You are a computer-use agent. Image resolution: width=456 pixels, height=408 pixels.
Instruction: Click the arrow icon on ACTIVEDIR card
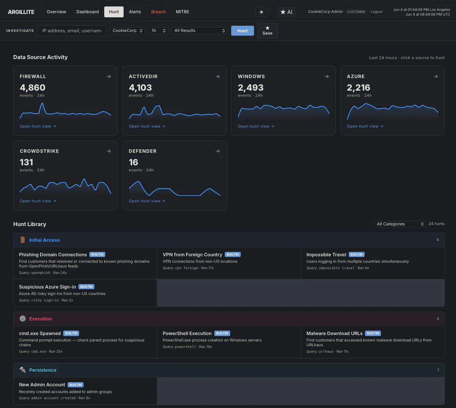(218, 76)
